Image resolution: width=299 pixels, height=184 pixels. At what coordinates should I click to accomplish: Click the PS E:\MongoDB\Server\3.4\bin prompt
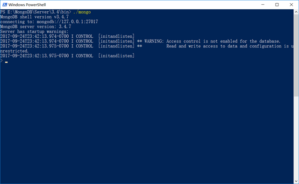coord(36,12)
